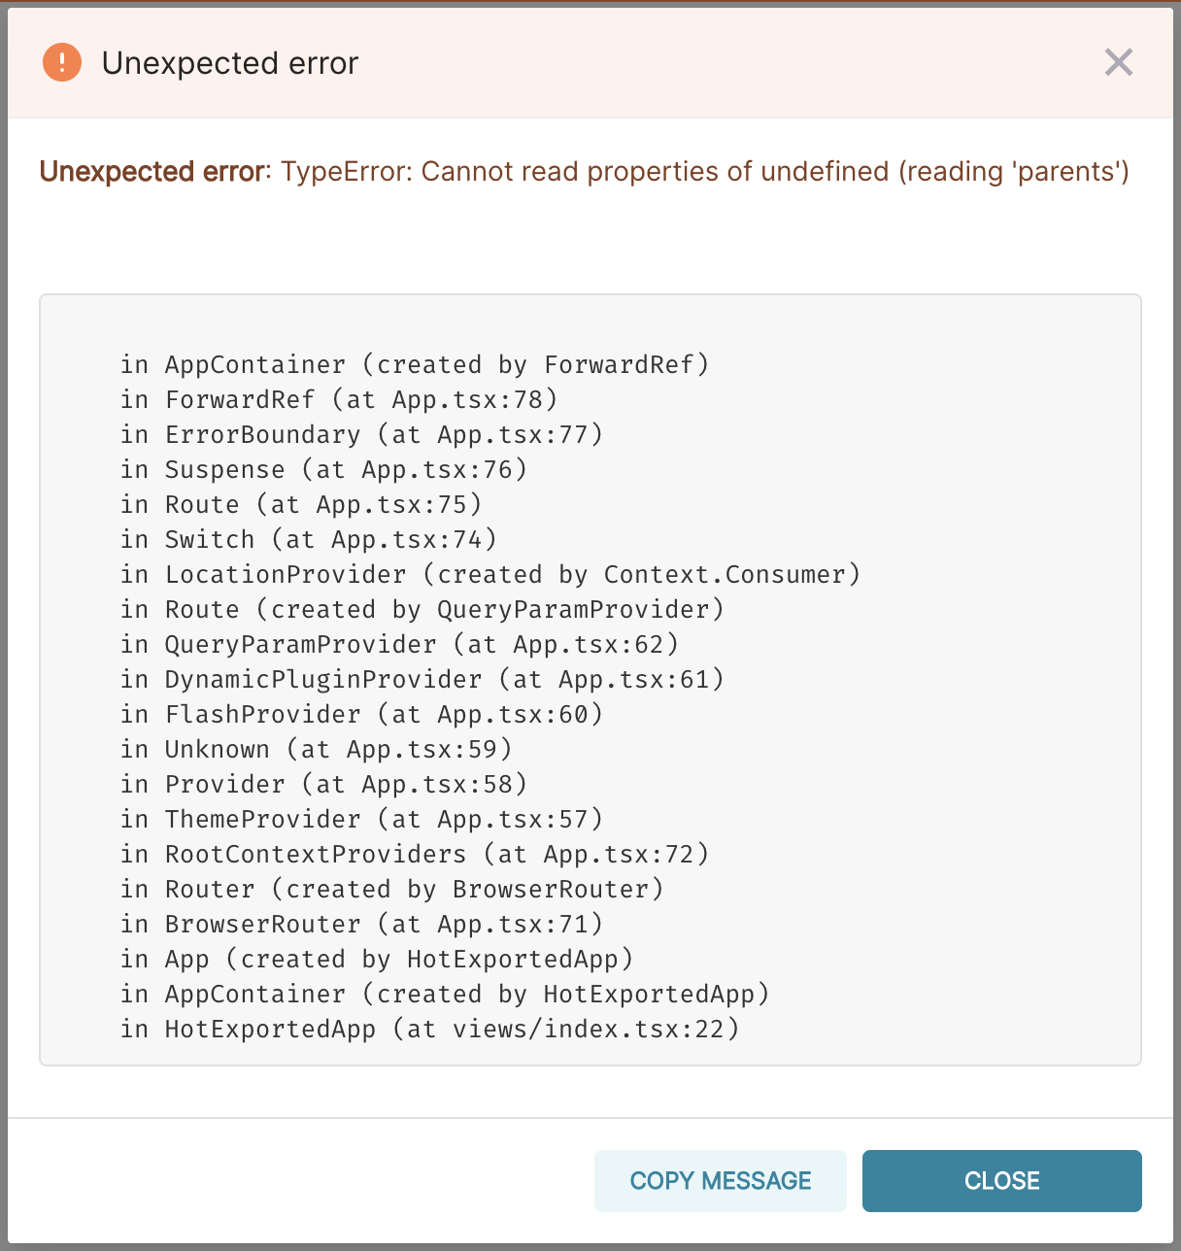Click the HotExportedApp at views/index.tsx:22 line
Screen dimensions: 1181x1251
tap(430, 1030)
